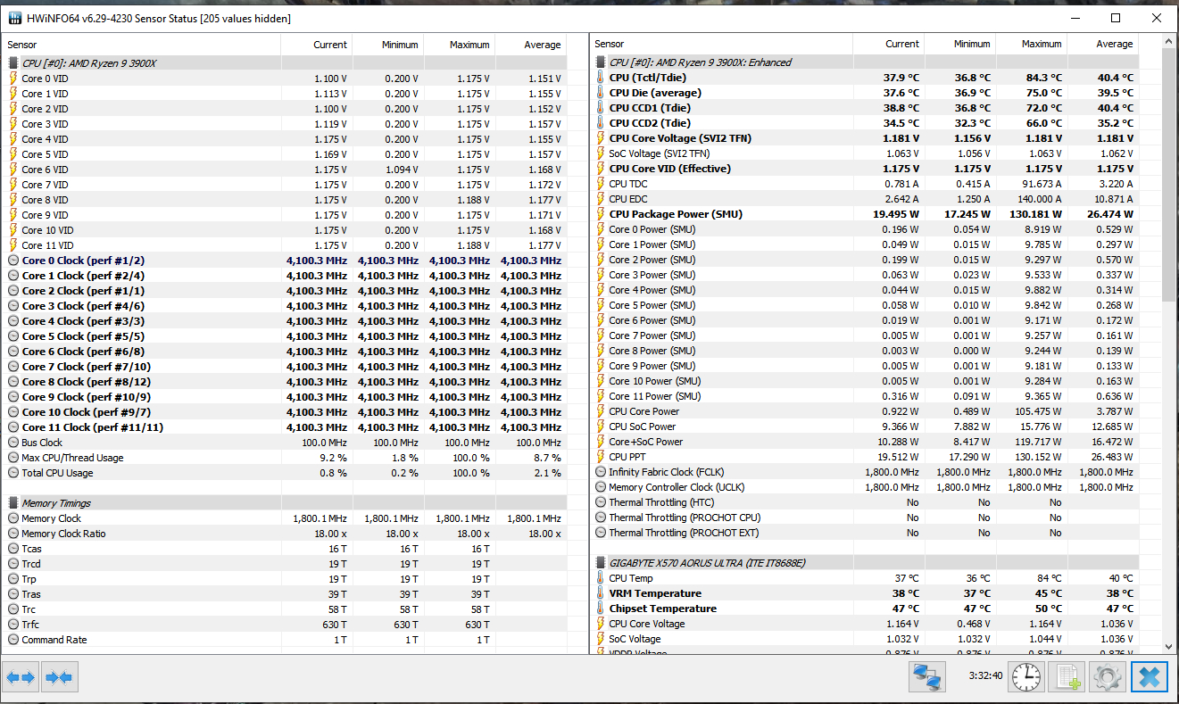Select the AMD Ryzen 9 3900X: Enhanced group

click(865, 62)
